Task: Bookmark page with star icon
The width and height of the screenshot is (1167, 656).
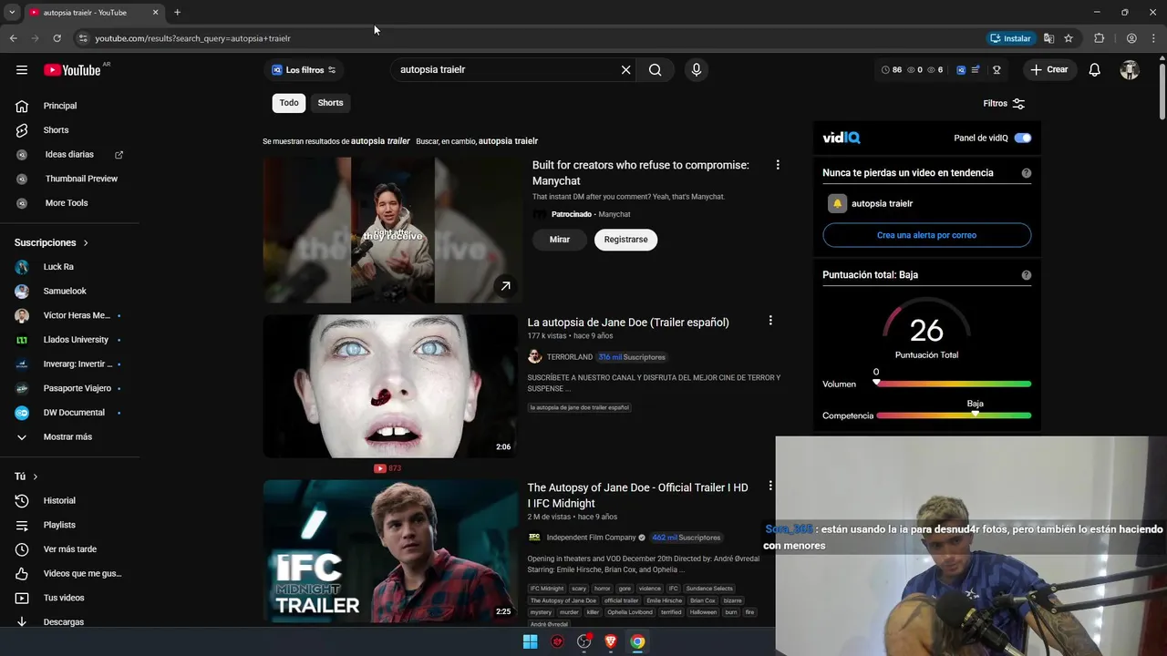Action: click(x=1069, y=38)
